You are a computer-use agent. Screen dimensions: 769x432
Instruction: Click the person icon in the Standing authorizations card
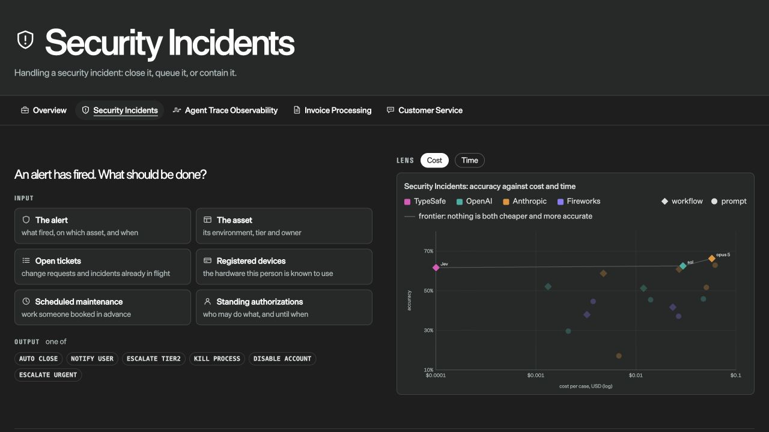(207, 301)
